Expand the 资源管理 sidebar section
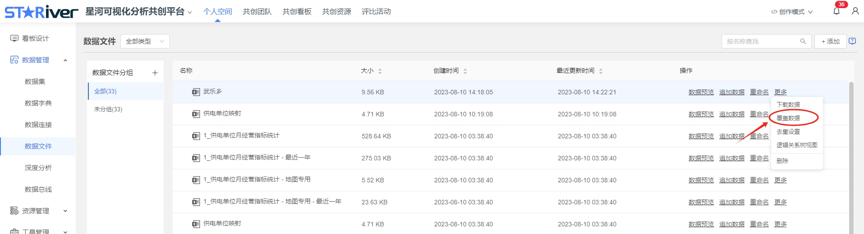 65,211
